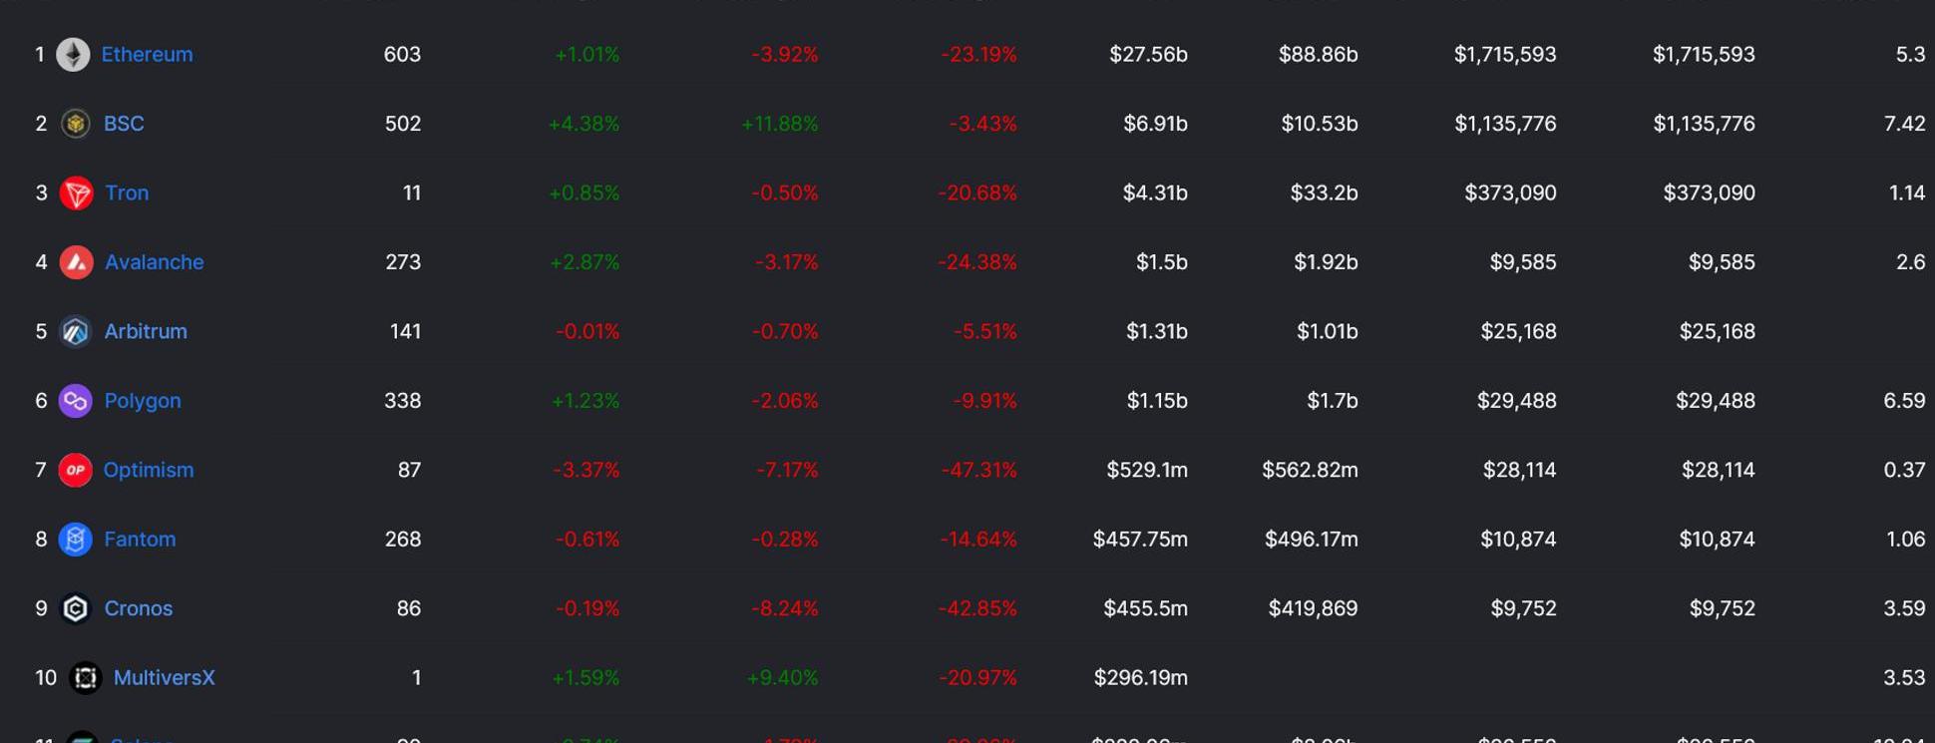
Task: Visit the Optimism chain page
Action: (x=149, y=470)
